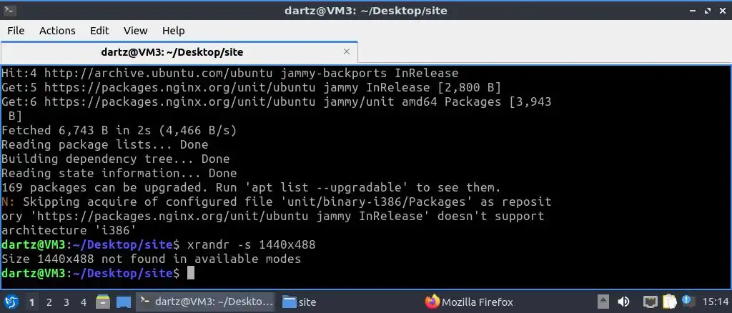
Task: Switch to workspace 2
Action: 49,302
